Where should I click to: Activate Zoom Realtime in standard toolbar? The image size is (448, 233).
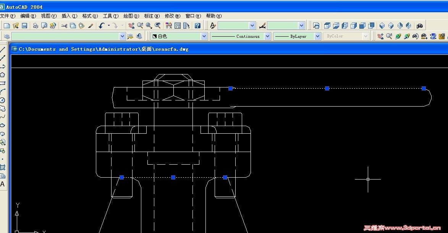coord(140,26)
